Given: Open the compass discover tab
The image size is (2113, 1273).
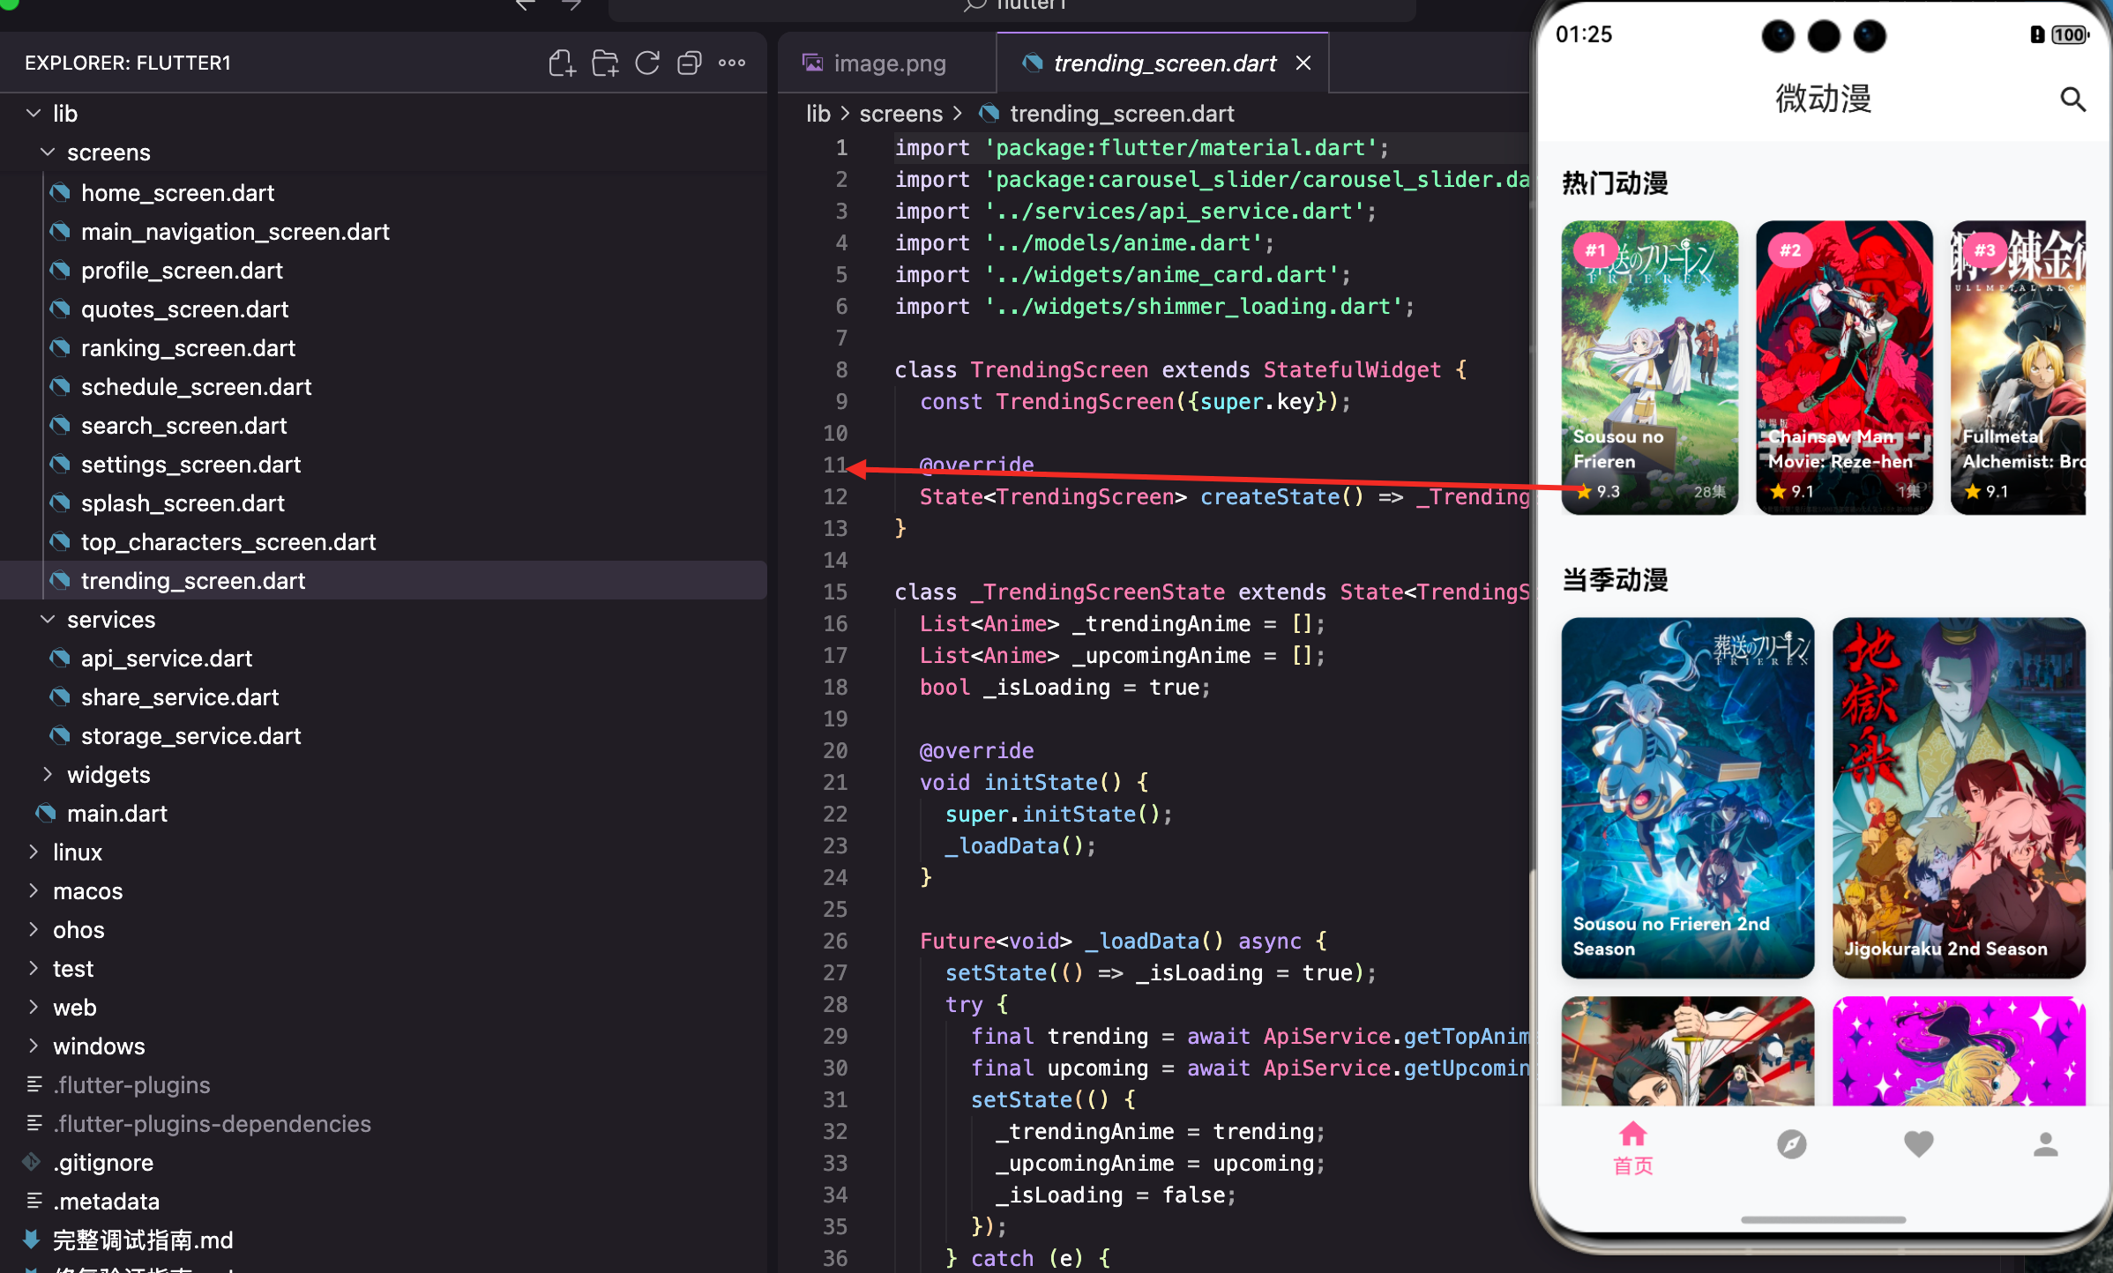Looking at the screenshot, I should [x=1791, y=1144].
